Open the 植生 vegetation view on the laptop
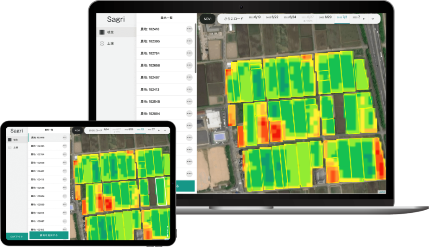Screen dimensions: 429x247 click(x=116, y=32)
